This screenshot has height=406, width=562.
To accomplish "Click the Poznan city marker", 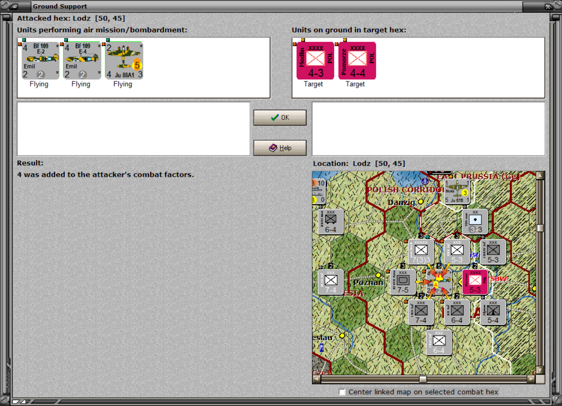I will tap(378, 275).
